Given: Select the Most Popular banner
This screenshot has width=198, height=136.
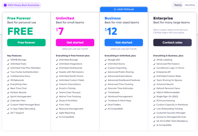Looking at the screenshot, I should [124, 10].
